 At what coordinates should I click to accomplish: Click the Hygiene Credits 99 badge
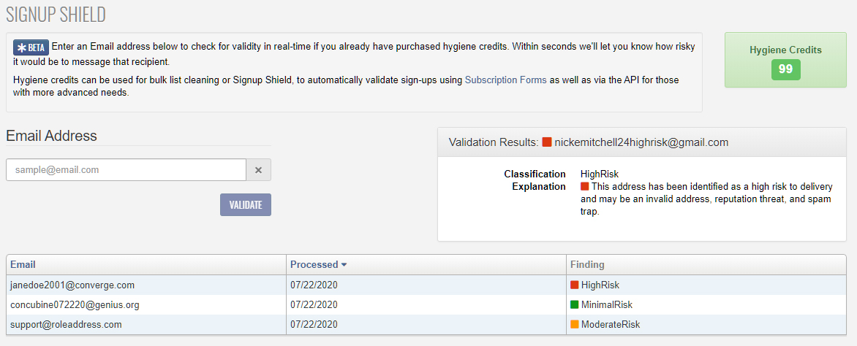[785, 70]
